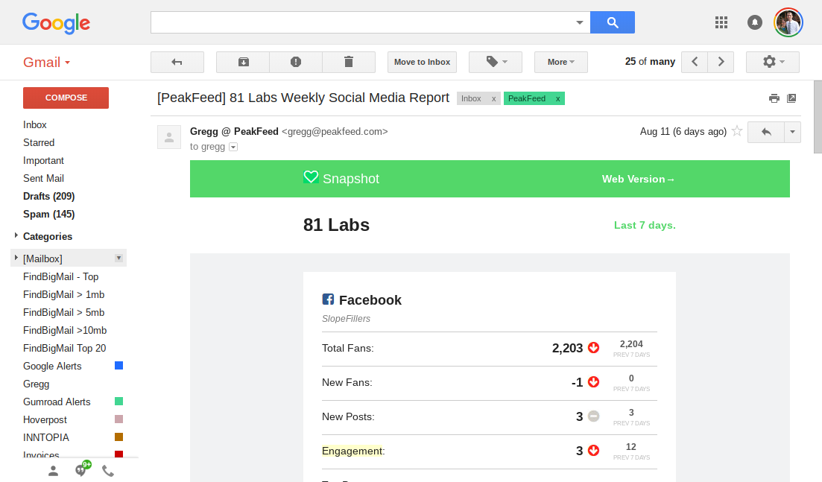Click the Snapshot heart logo

(x=311, y=177)
